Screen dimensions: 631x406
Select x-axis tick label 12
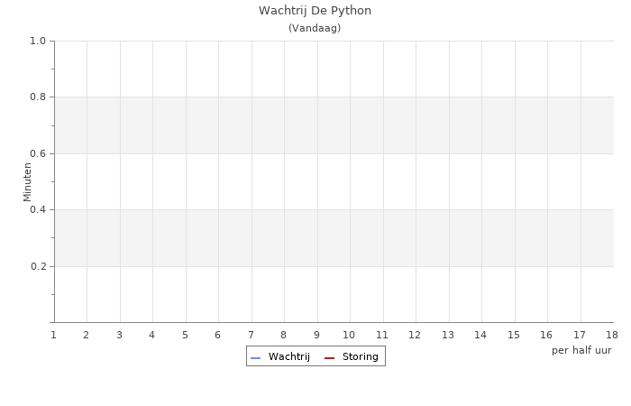coord(415,336)
